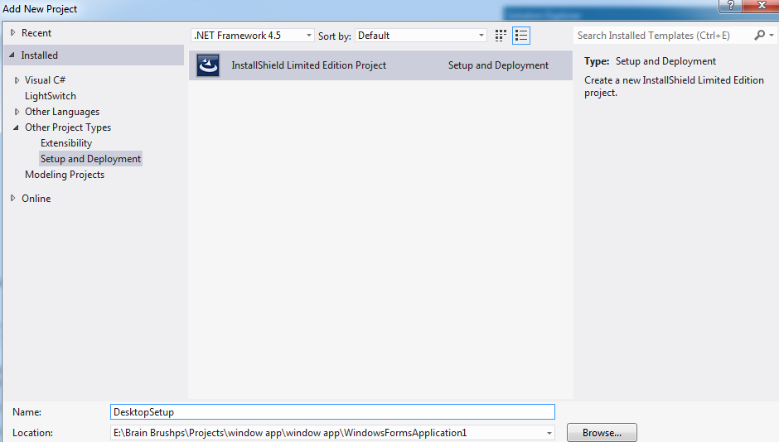Image resolution: width=779 pixels, height=442 pixels.
Task: Click the Setup and Deployment column text
Action: 498,65
